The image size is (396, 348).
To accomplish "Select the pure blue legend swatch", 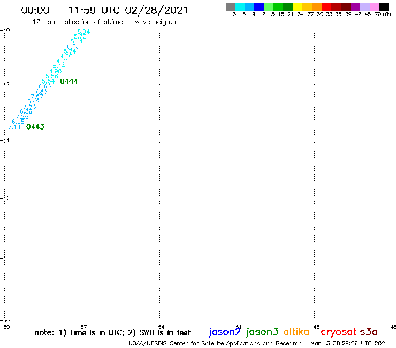I will point(259,7).
